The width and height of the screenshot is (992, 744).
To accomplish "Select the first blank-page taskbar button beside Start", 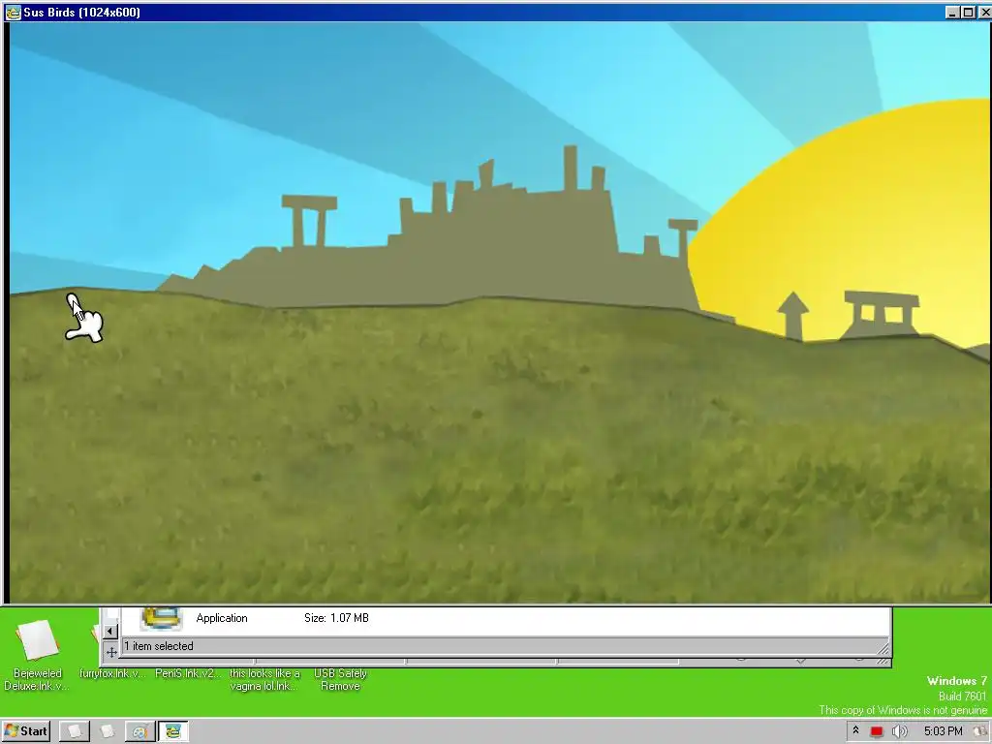I will click(74, 731).
